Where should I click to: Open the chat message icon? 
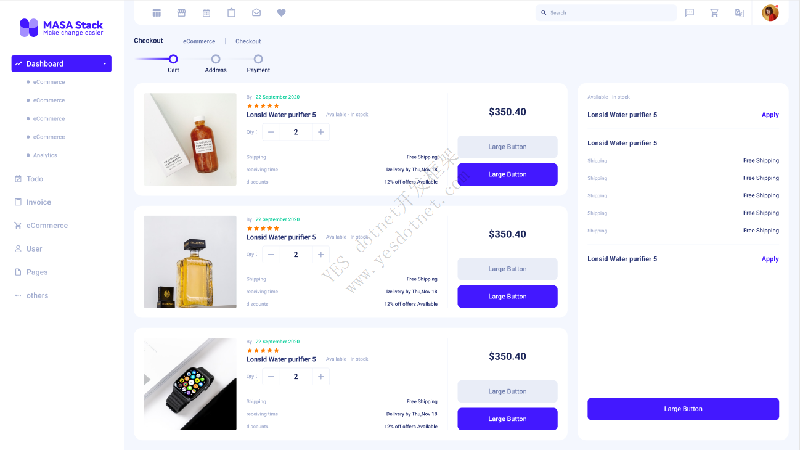(690, 13)
